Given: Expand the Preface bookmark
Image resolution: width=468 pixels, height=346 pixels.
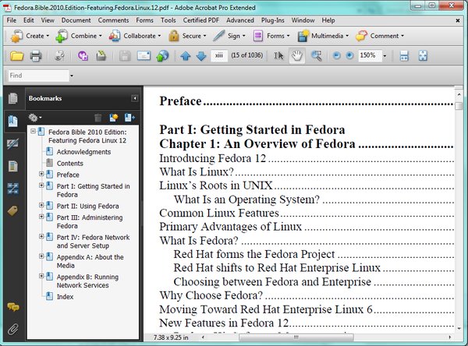Looking at the screenshot, I should (41, 174).
